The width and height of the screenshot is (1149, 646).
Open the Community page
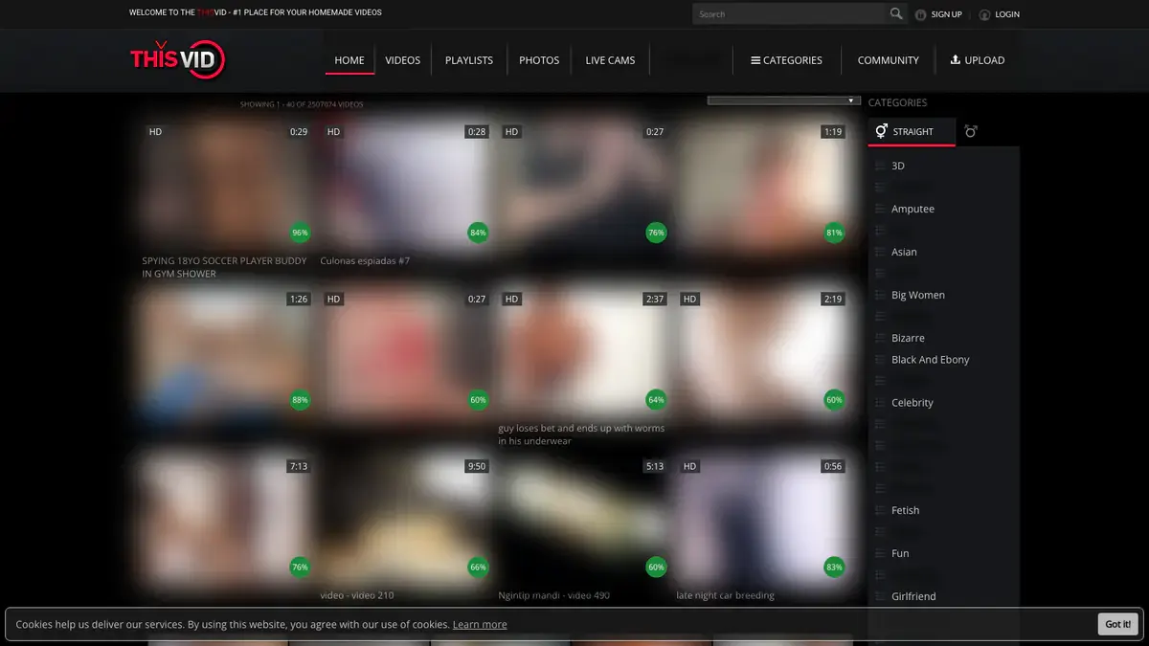click(x=889, y=60)
